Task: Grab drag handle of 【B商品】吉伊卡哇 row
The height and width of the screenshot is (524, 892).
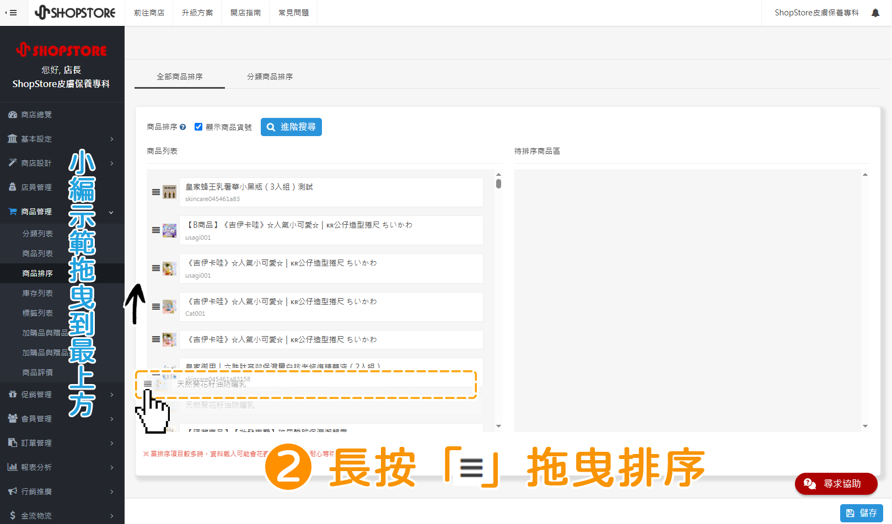Action: (x=156, y=230)
